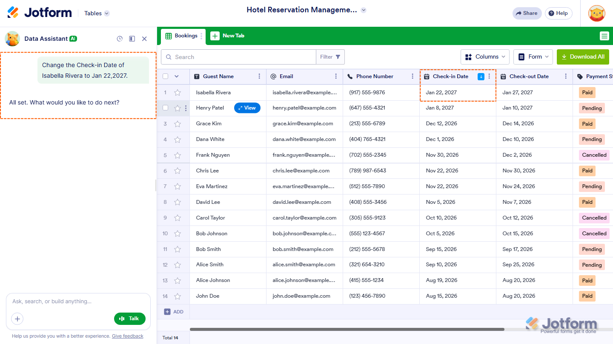This screenshot has width=613, height=344.
Task: Open the Filter control
Action: click(x=330, y=57)
